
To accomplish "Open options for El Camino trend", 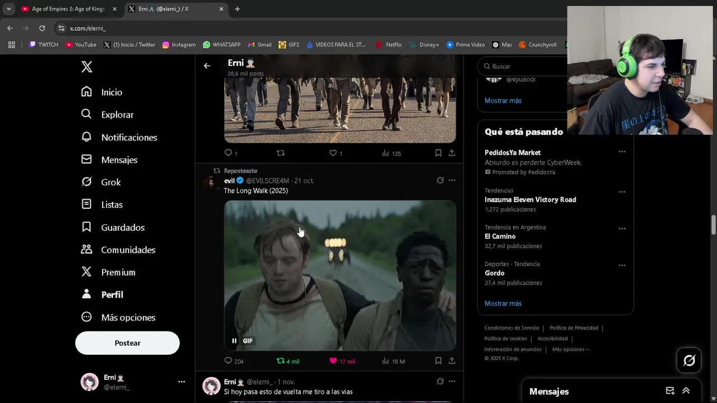I will [622, 228].
